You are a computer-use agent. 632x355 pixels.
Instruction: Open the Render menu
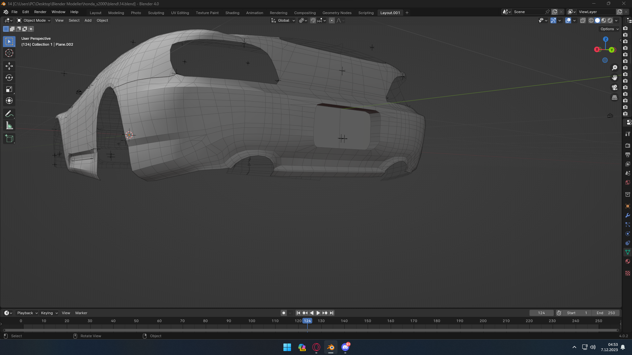click(x=40, y=12)
